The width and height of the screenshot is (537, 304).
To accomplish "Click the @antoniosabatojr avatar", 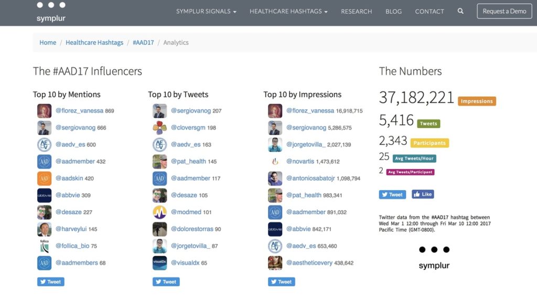I will coord(275,178).
